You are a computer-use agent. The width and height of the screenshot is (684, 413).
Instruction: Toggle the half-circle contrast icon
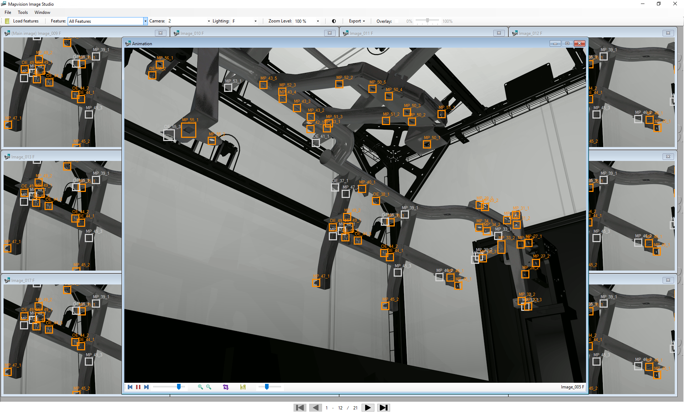coord(334,21)
